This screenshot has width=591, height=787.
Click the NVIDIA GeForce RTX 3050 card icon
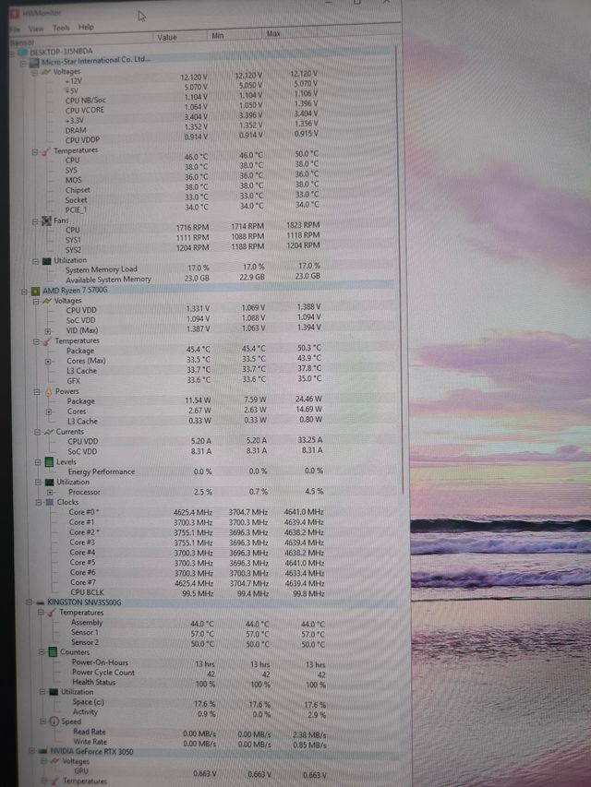(x=43, y=751)
